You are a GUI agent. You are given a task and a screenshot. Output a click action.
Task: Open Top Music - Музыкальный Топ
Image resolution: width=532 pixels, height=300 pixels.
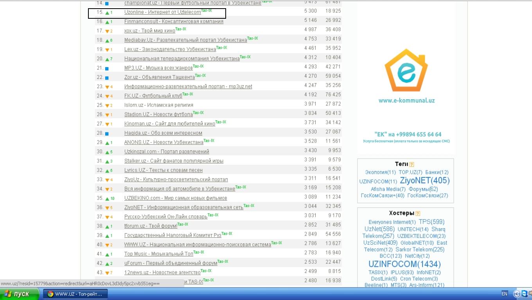pos(159,254)
